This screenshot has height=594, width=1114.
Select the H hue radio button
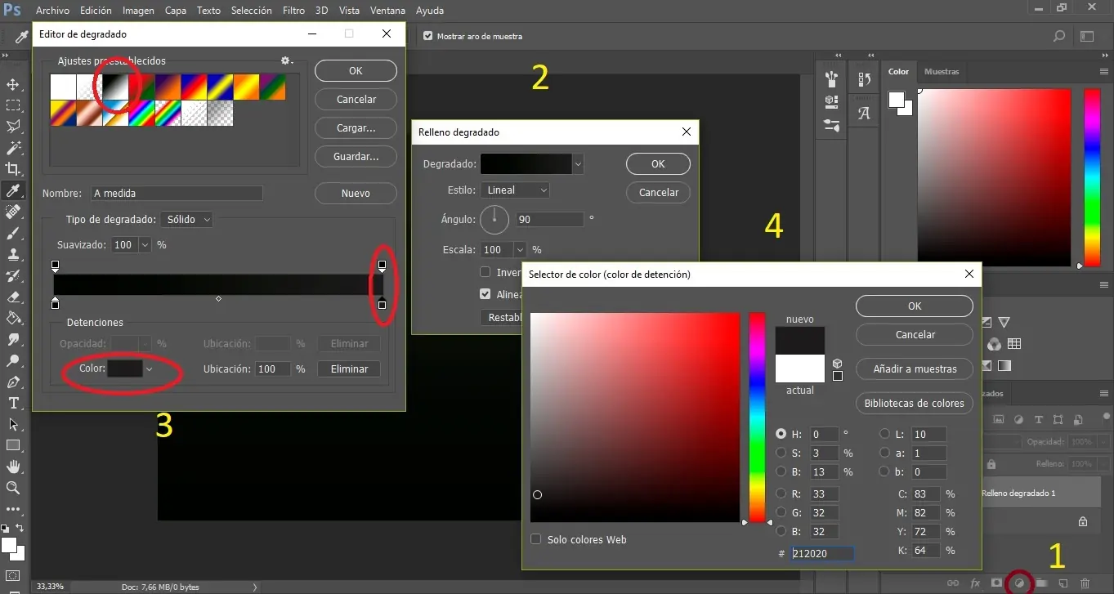click(781, 434)
